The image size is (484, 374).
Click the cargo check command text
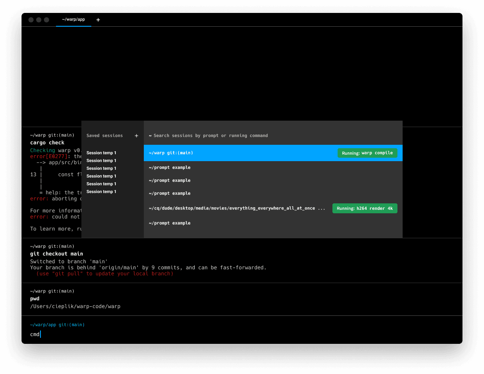(47, 143)
